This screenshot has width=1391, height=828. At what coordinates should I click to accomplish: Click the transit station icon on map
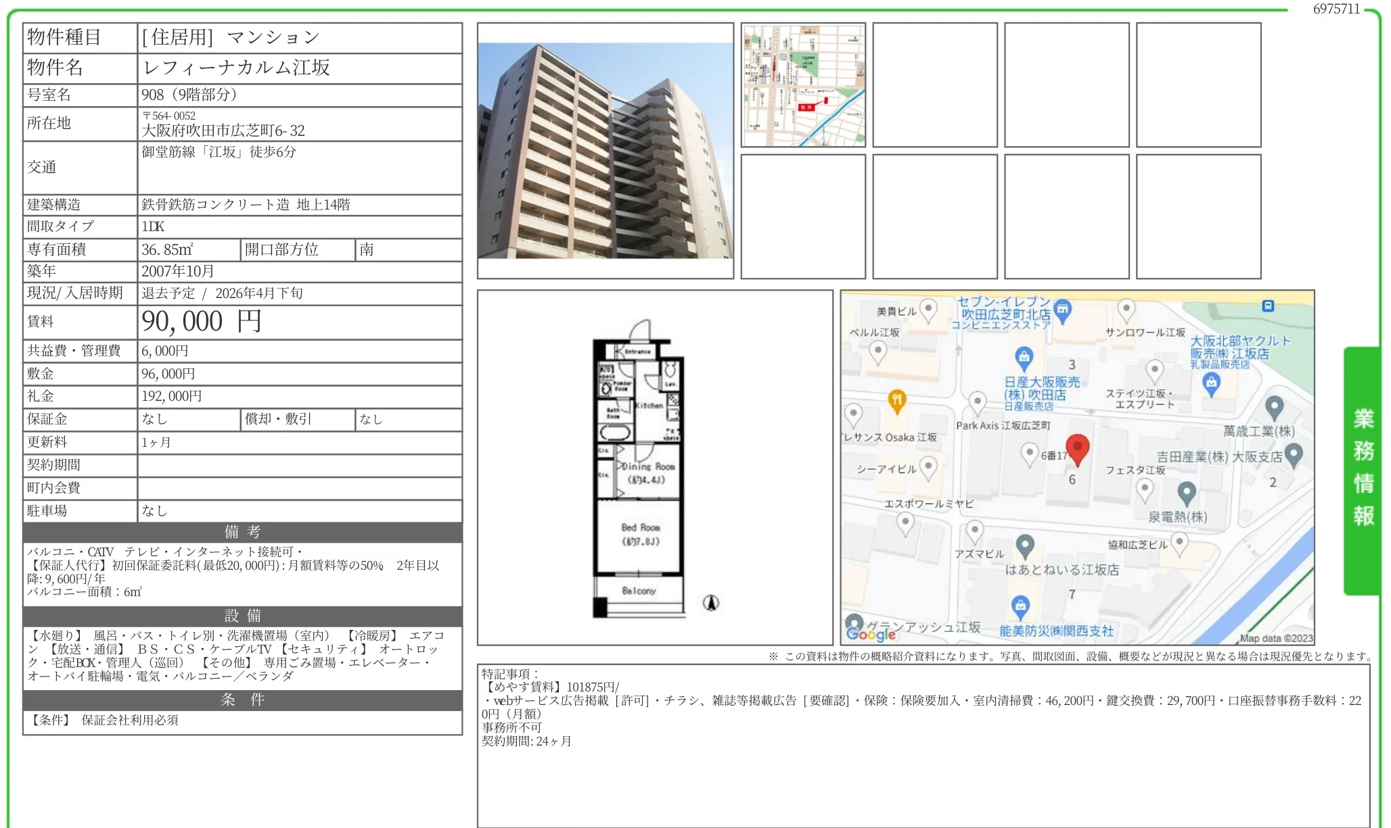click(1268, 306)
